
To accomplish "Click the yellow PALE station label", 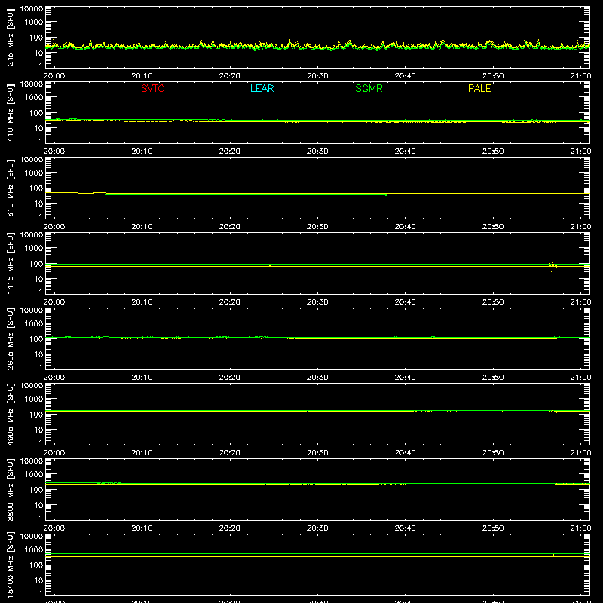I will click(x=479, y=88).
